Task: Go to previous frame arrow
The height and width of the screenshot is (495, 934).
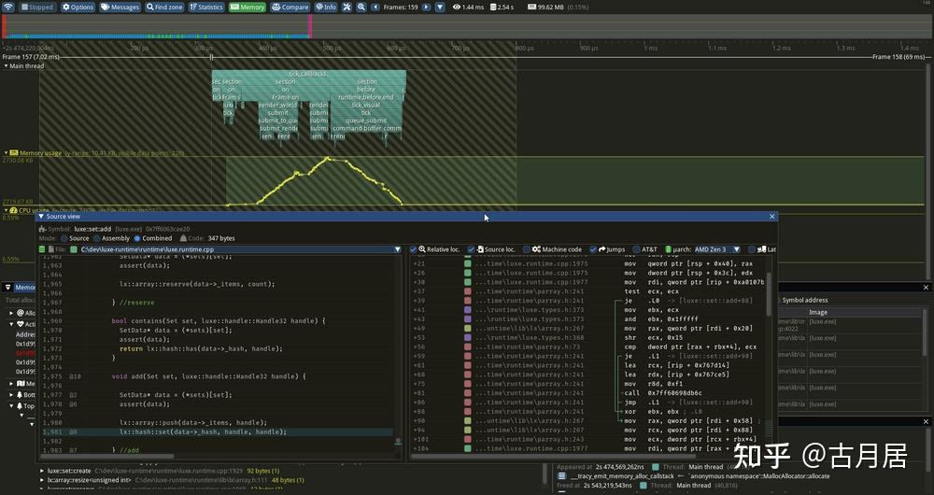Action: 375,7
